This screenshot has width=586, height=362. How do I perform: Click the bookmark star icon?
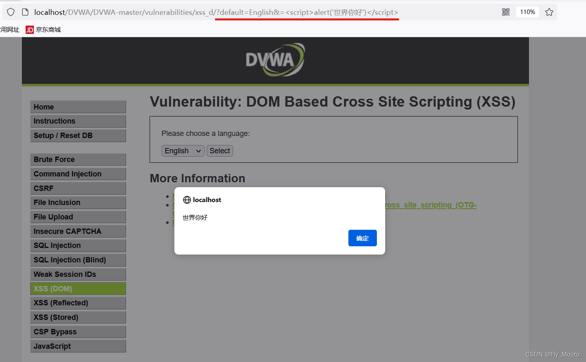click(549, 12)
